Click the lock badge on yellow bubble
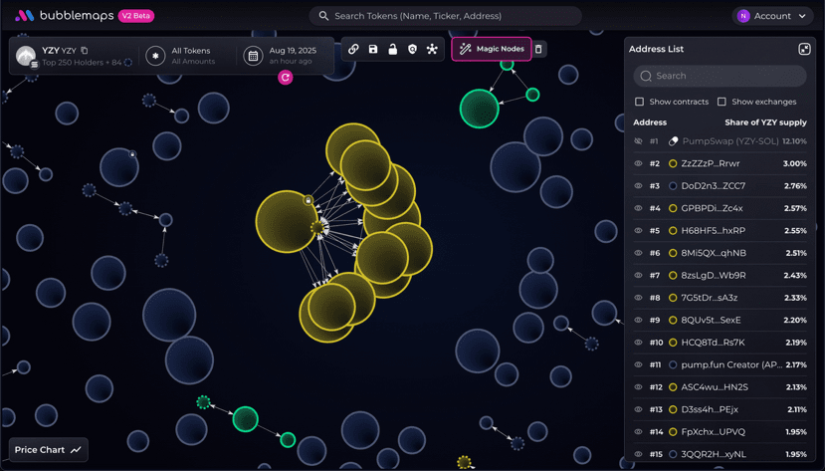This screenshot has height=471, width=825. coord(309,200)
